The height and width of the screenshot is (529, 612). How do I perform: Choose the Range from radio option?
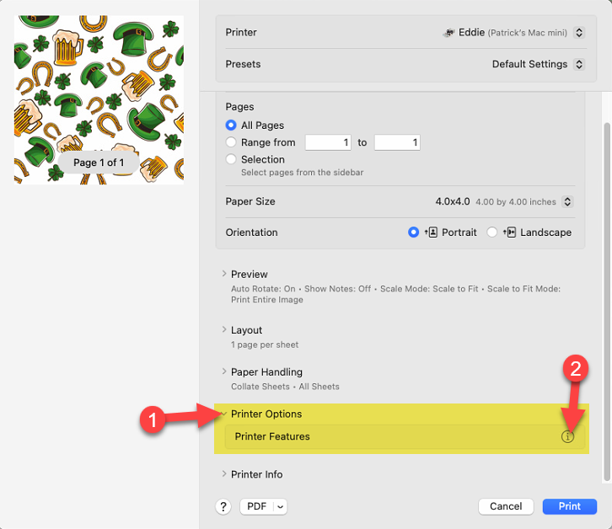pyautogui.click(x=231, y=142)
